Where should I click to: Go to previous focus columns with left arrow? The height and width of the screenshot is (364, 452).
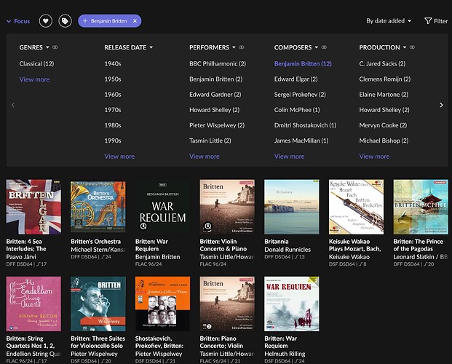point(13,105)
